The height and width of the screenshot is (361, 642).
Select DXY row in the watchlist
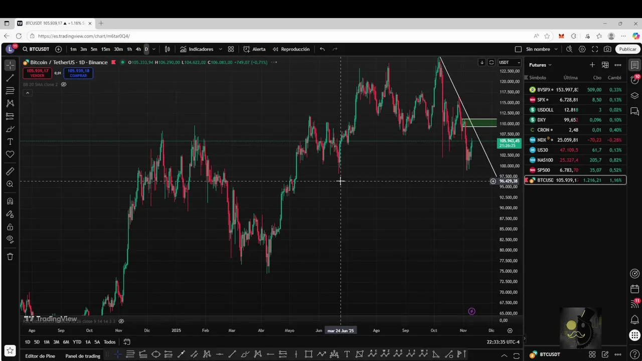(x=575, y=120)
